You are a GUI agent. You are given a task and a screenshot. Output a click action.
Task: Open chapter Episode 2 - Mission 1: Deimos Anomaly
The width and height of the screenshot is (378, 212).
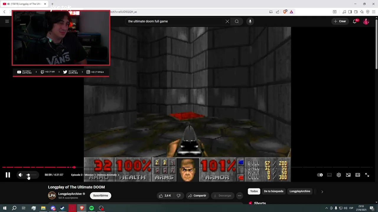95,175
